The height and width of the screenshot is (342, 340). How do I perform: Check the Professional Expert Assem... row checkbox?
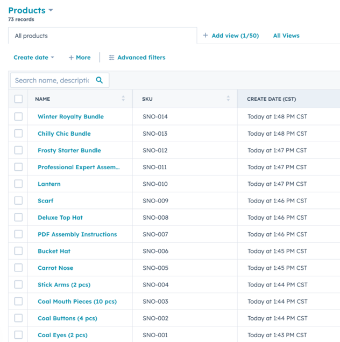(18, 167)
